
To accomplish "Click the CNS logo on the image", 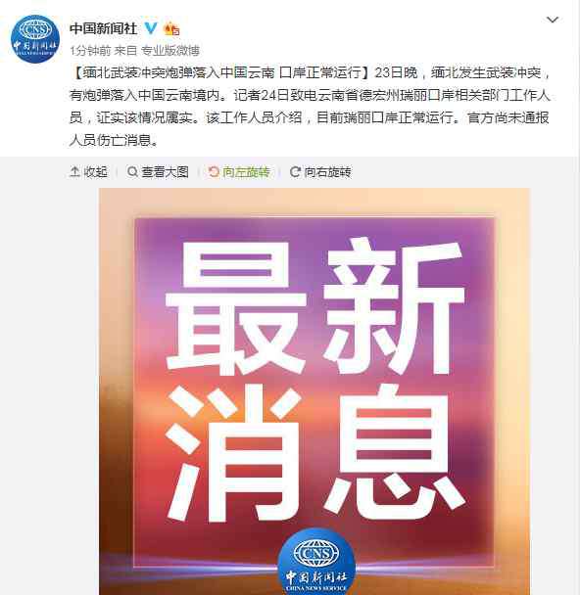I will [316, 563].
